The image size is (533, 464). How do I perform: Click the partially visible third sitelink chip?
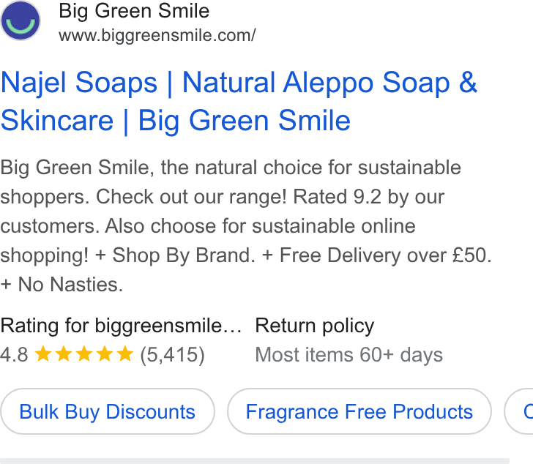[x=519, y=411]
